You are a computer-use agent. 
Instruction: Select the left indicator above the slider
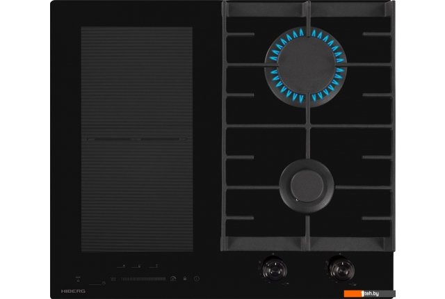click(x=122, y=266)
